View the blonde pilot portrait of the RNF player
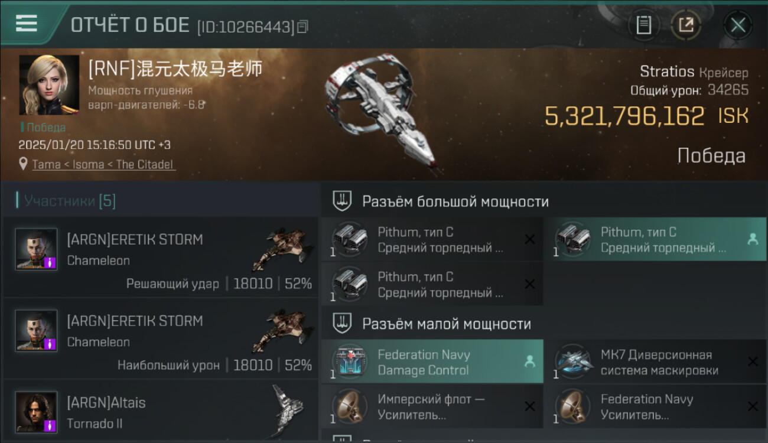This screenshot has width=768, height=443. pyautogui.click(x=49, y=85)
